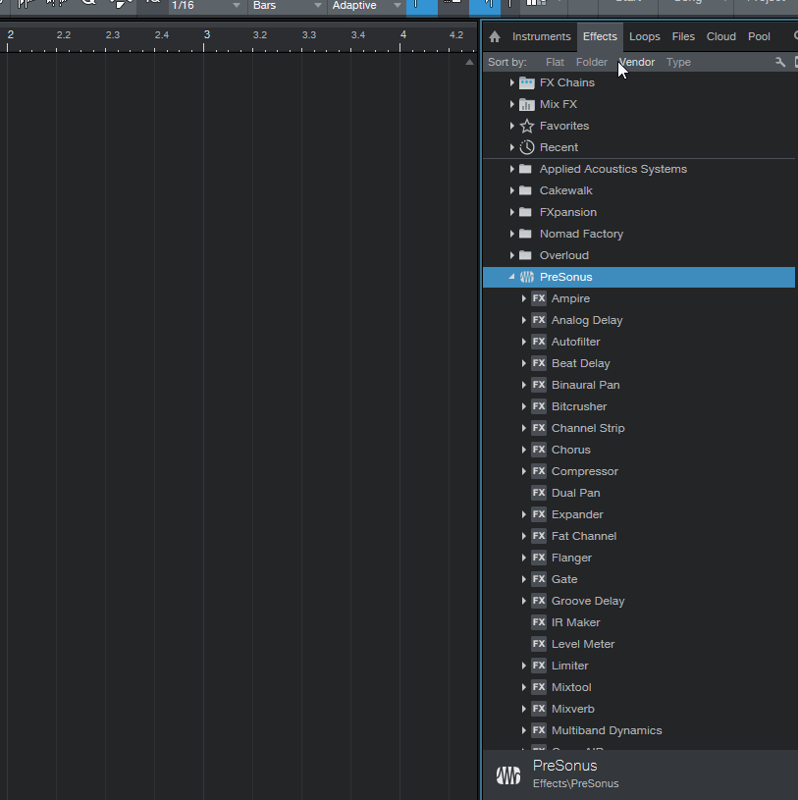Switch to the Instruments tab
The height and width of the screenshot is (800, 798).
click(x=542, y=36)
